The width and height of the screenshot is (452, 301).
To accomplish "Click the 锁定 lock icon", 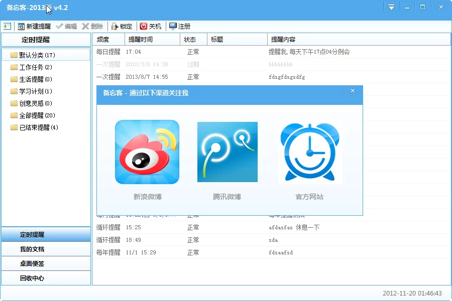I will [115, 27].
